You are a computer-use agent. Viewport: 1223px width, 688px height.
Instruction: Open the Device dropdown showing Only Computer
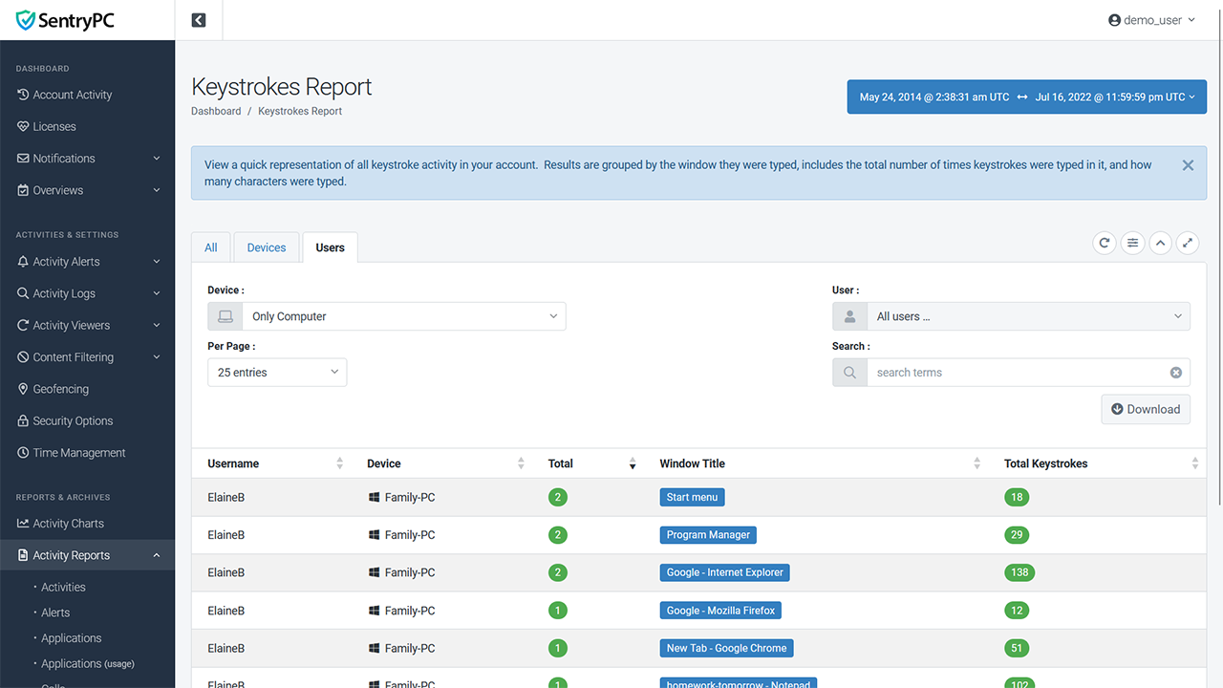tap(404, 316)
